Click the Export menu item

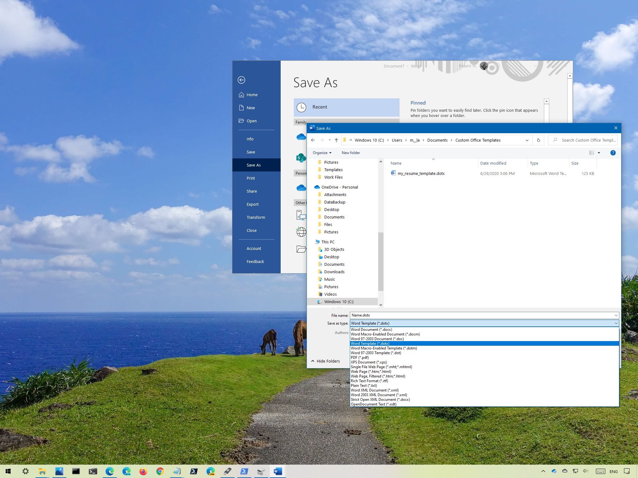252,204
